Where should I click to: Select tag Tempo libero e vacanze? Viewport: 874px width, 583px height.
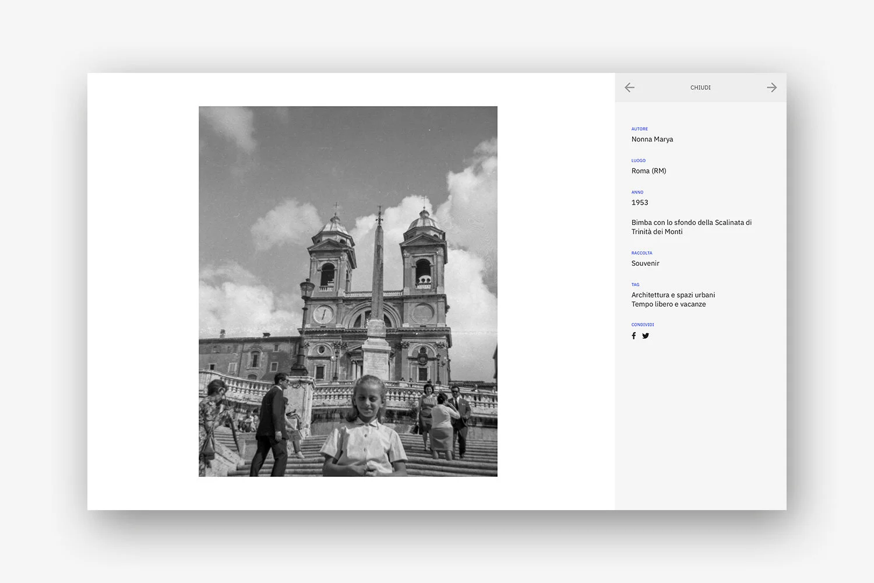coord(668,304)
